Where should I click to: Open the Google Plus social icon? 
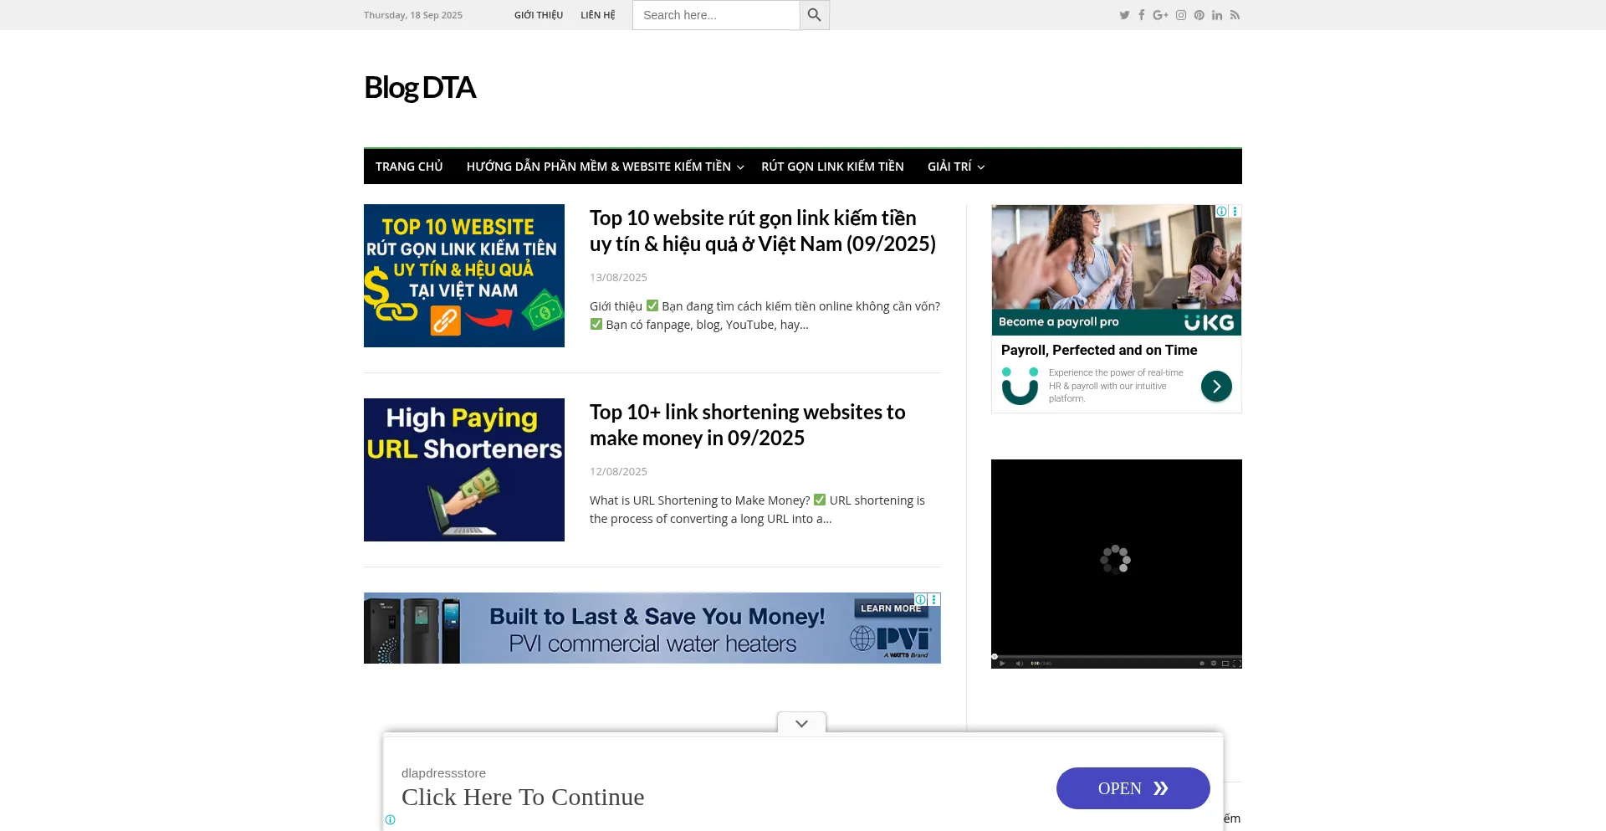[1160, 15]
